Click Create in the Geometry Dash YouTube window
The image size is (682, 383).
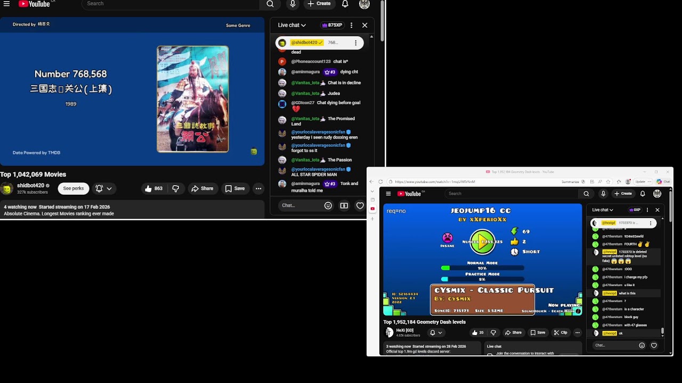click(623, 194)
